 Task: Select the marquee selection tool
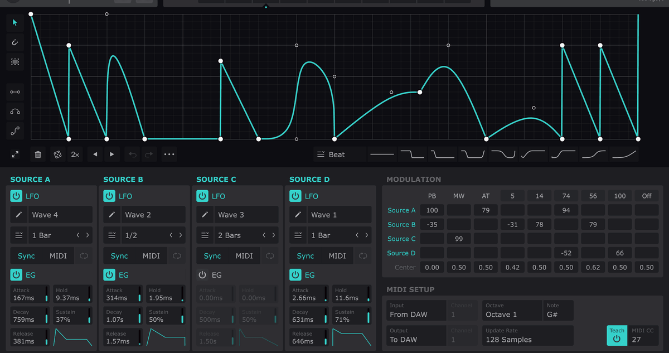coord(15,62)
